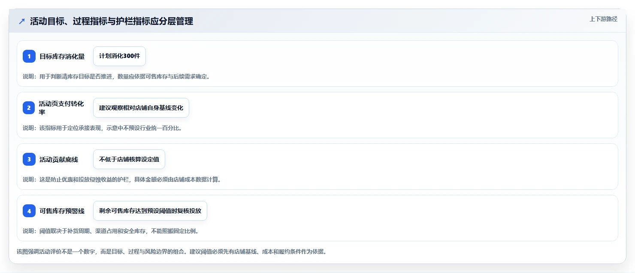Click the number 2 badge
Viewport: 635px width, 273px height.
29,108
